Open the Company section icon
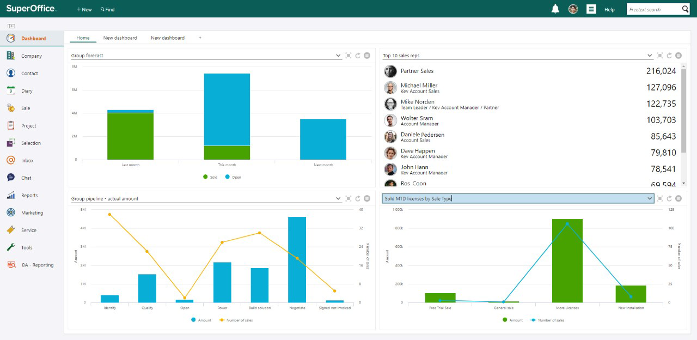The image size is (697, 340). (x=11, y=56)
